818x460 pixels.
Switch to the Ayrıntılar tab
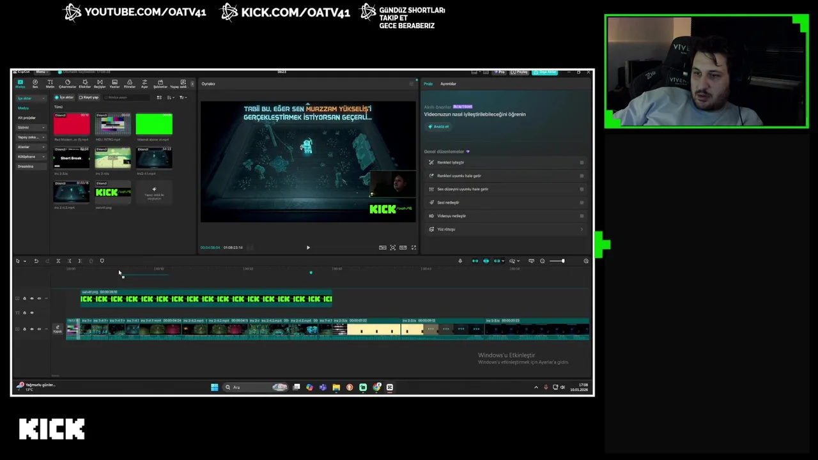click(448, 84)
